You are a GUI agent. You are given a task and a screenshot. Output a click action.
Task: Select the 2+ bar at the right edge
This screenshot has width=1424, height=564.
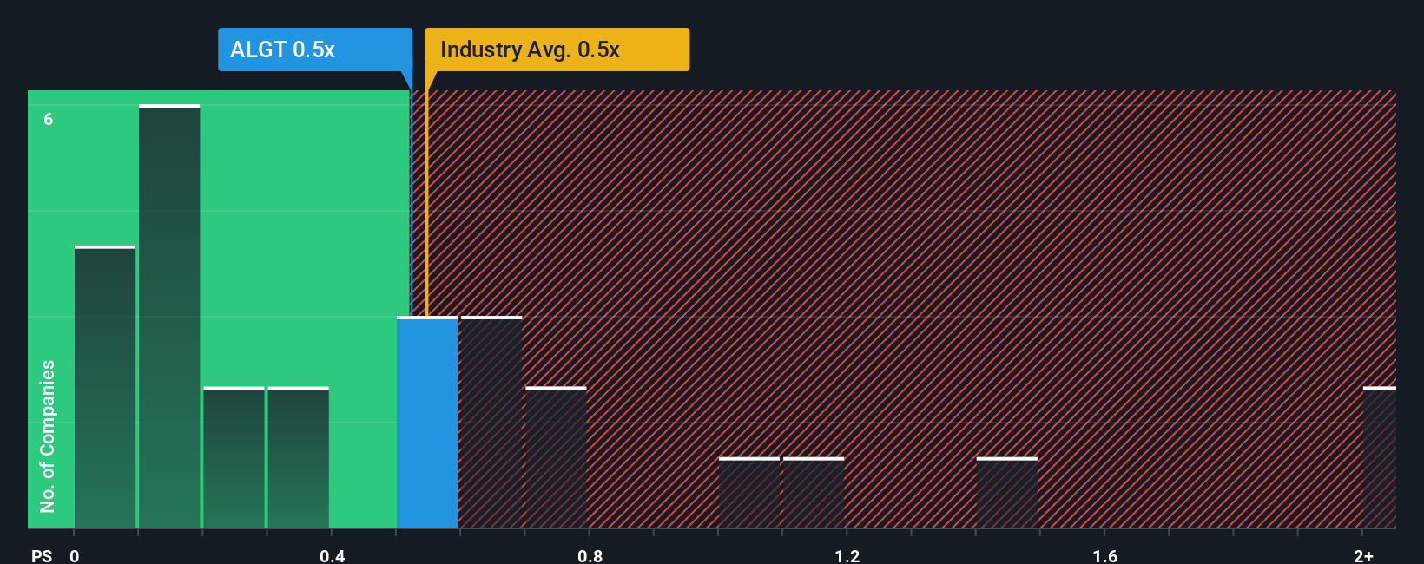1380,457
